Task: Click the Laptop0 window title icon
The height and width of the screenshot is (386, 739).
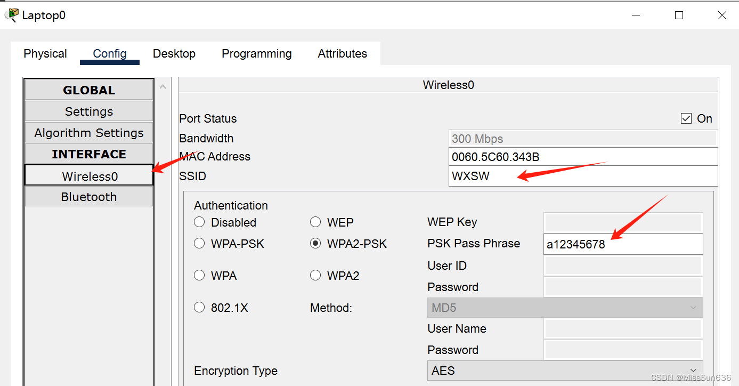Action: coord(11,15)
